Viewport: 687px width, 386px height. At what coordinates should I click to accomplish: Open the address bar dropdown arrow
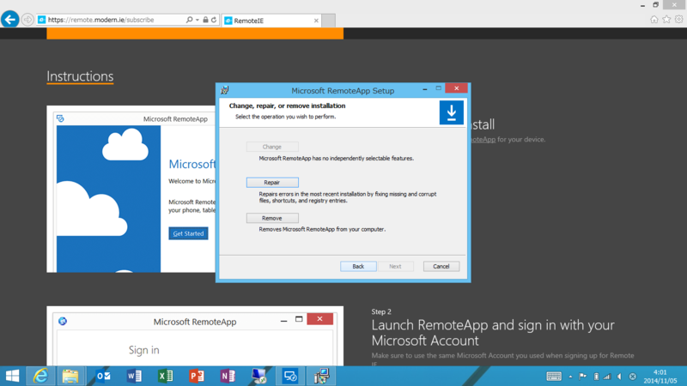click(198, 20)
